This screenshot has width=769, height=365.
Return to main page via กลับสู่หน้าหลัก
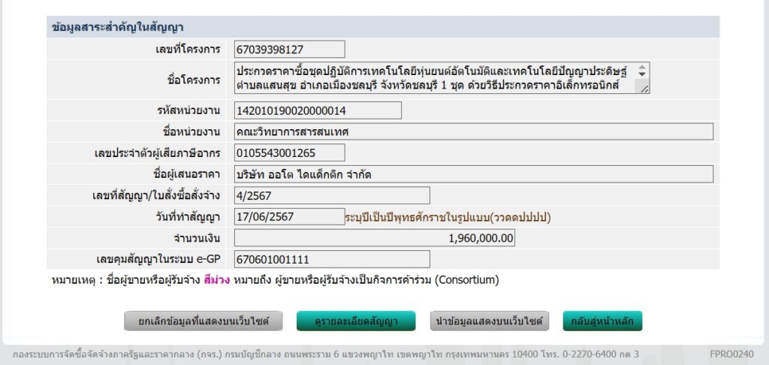[602, 321]
